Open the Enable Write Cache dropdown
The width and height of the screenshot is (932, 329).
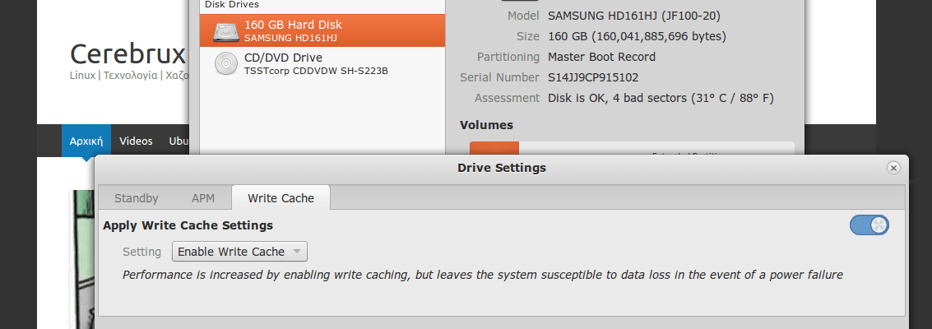(239, 252)
